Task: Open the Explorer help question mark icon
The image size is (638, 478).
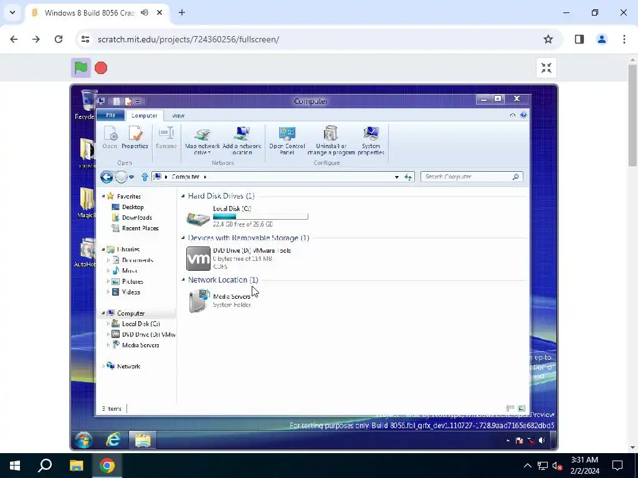Action: pyautogui.click(x=523, y=115)
